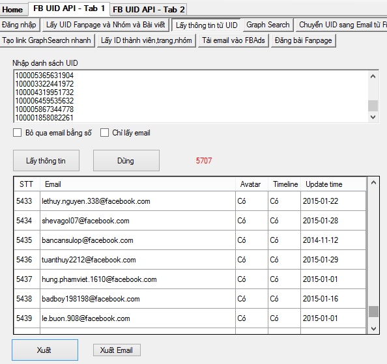The width and height of the screenshot is (387, 364).
Task: Open Lấy ID thành viên,trang,nhóm tab
Action: pyautogui.click(x=147, y=40)
